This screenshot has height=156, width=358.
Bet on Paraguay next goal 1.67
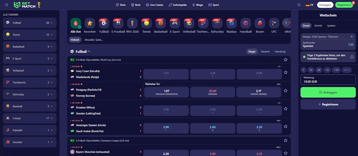click(x=166, y=92)
